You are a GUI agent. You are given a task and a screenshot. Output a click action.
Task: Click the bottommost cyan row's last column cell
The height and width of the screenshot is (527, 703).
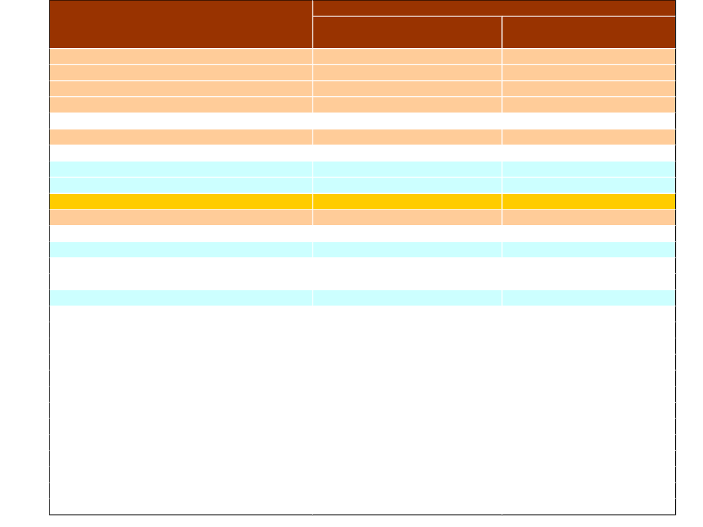(x=588, y=297)
